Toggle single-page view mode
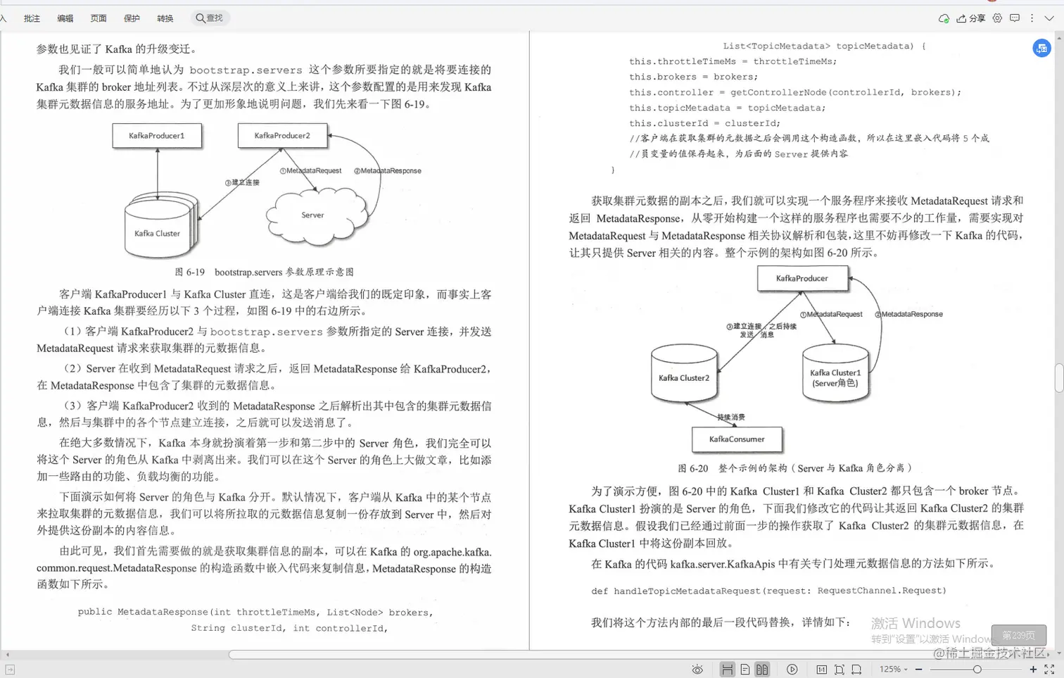 (746, 669)
